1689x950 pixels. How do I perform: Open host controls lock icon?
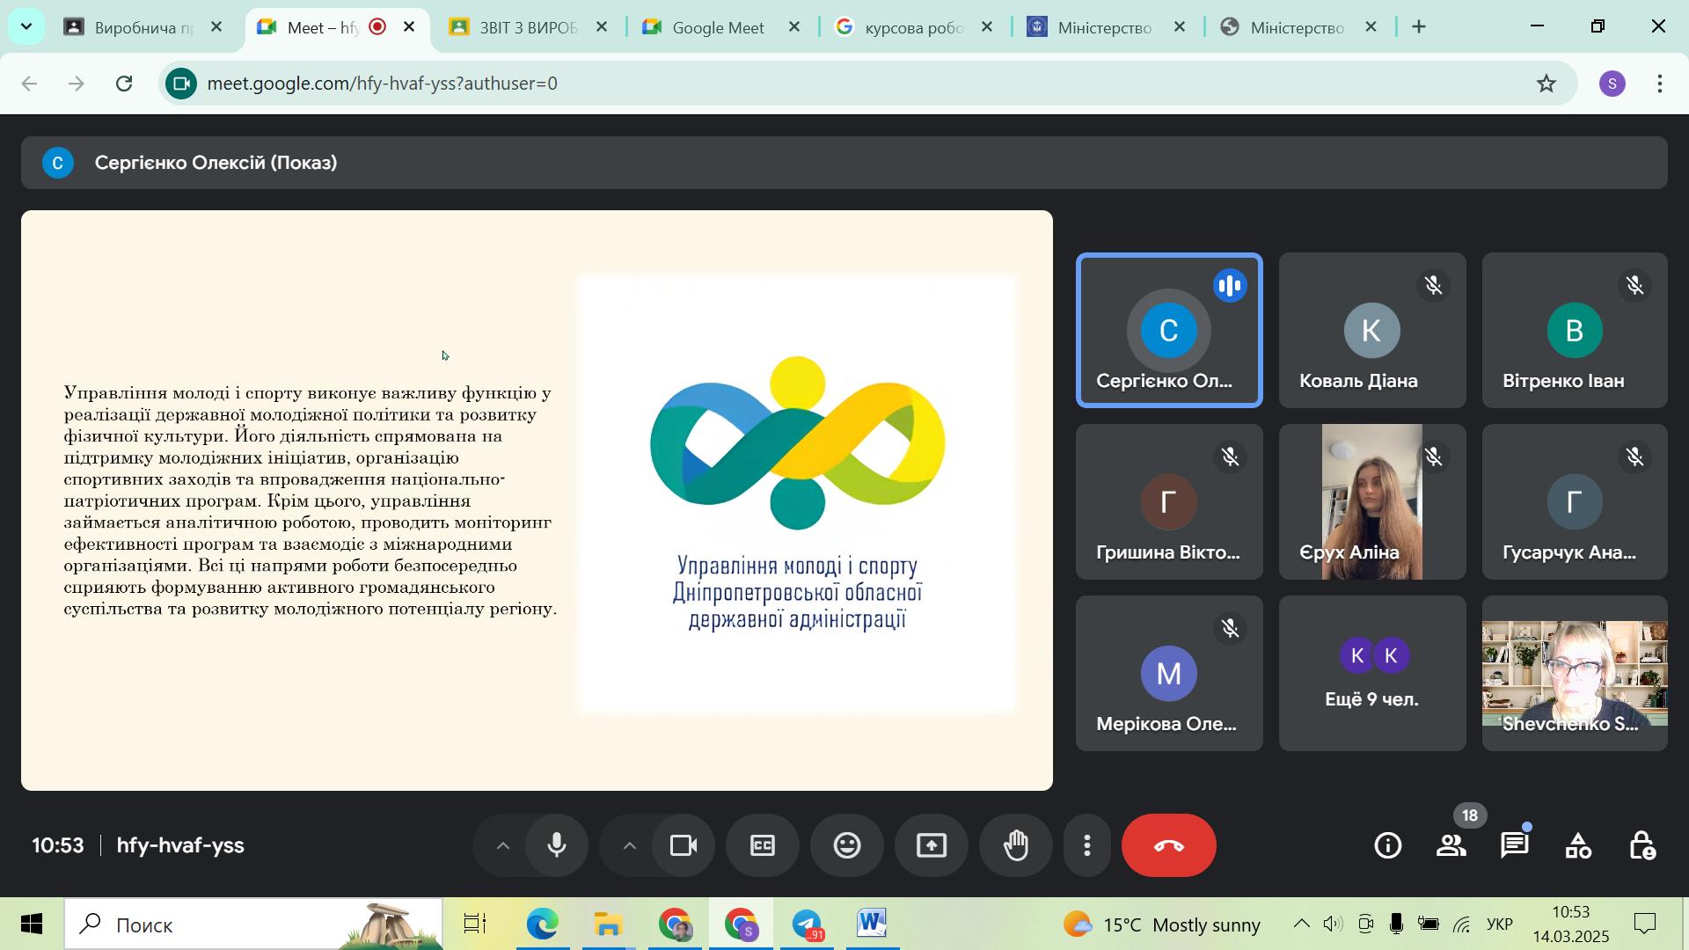[1641, 845]
